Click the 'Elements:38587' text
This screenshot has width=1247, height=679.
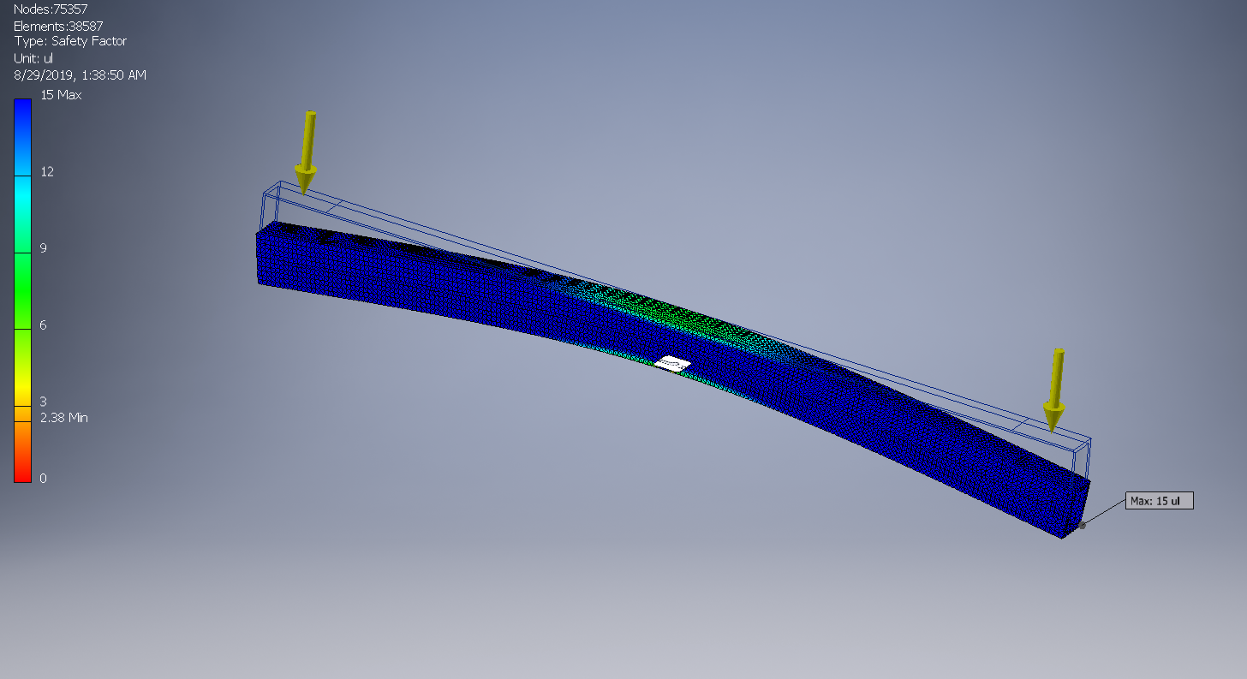[58, 26]
